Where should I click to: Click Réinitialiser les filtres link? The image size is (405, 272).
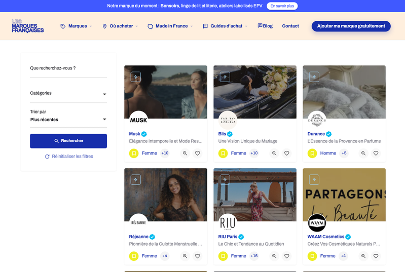(x=69, y=157)
